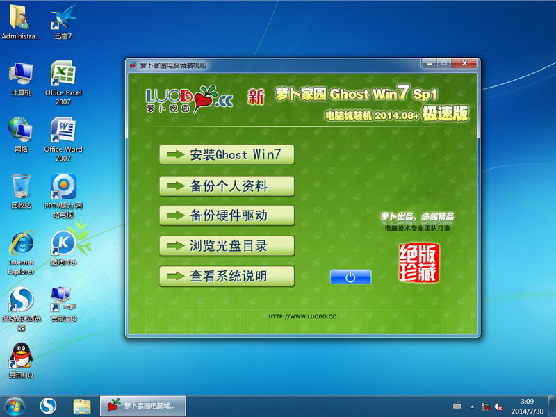Launch the 腾讯QQ desktop shortcut
556x417 pixels.
(x=21, y=361)
